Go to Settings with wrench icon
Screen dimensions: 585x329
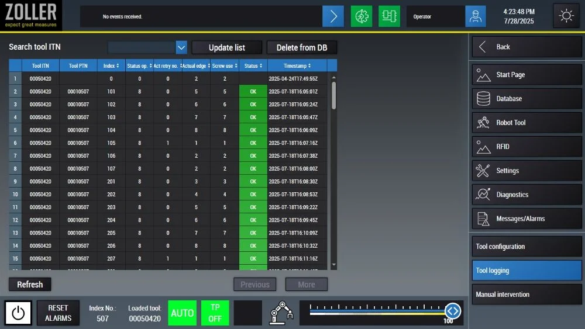518,171
